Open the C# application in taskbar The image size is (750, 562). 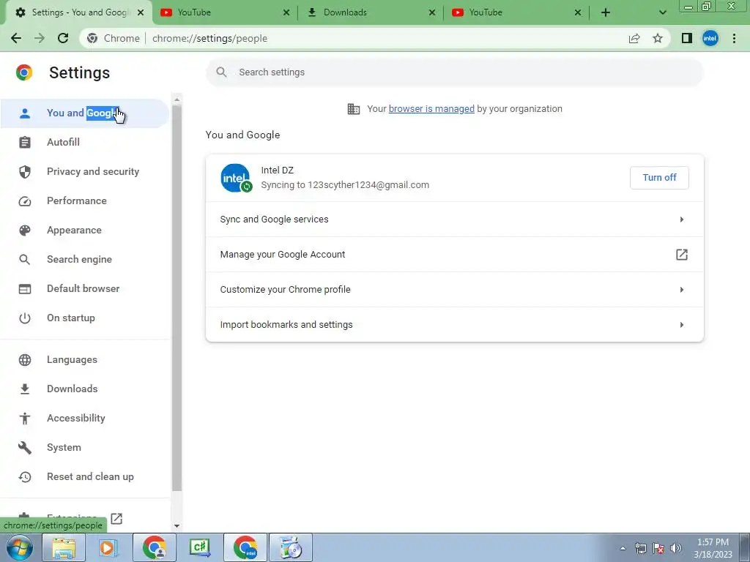click(200, 547)
